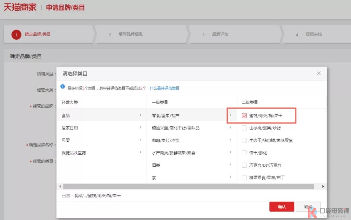Click the step 1 red circle icon
Viewport: 351px width, 220px height.
click(16, 35)
